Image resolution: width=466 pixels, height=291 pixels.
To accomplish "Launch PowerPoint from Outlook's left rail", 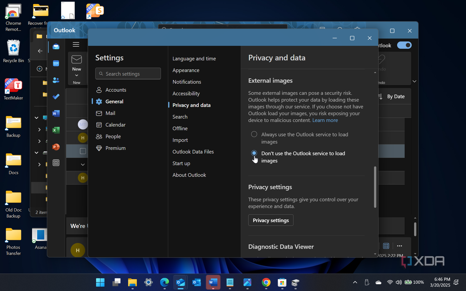I will point(56,147).
